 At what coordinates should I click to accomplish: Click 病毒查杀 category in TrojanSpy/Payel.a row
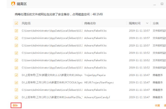[x=158, y=75]
